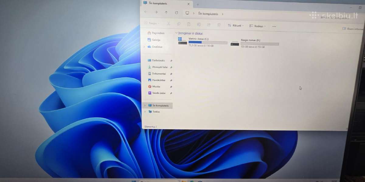
Task: Click pin icon next to Paveikslėliai
Action: (171, 80)
